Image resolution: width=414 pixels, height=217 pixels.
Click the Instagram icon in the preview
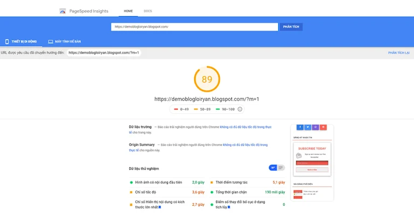pos(315,127)
